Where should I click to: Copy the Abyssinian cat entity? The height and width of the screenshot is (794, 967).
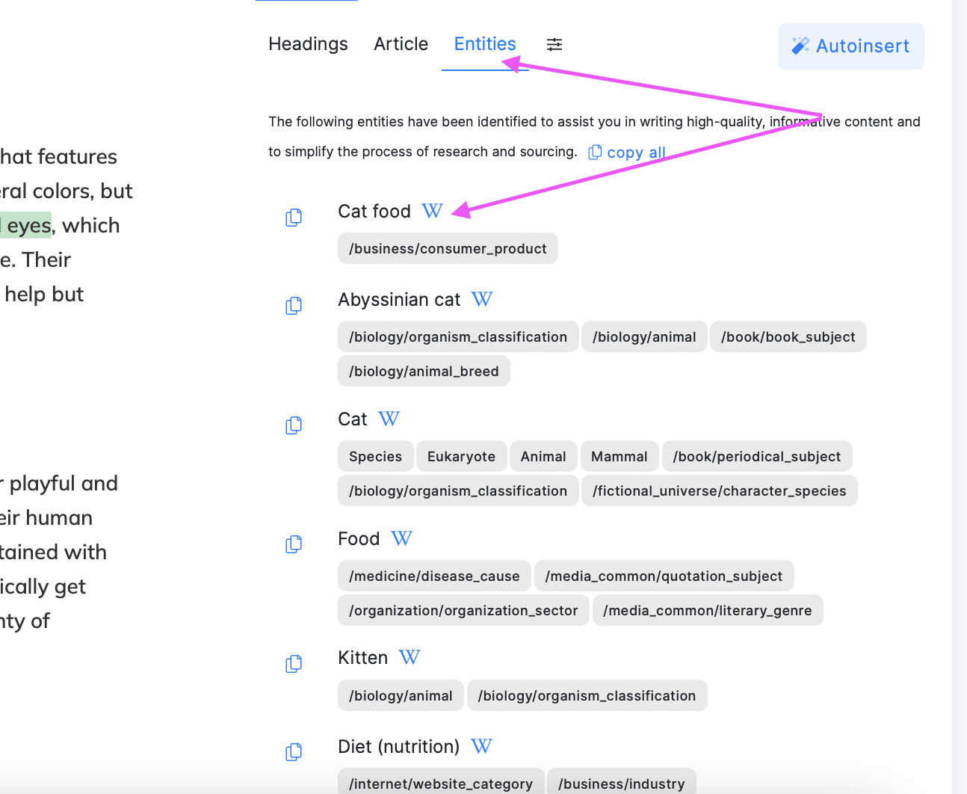[294, 306]
